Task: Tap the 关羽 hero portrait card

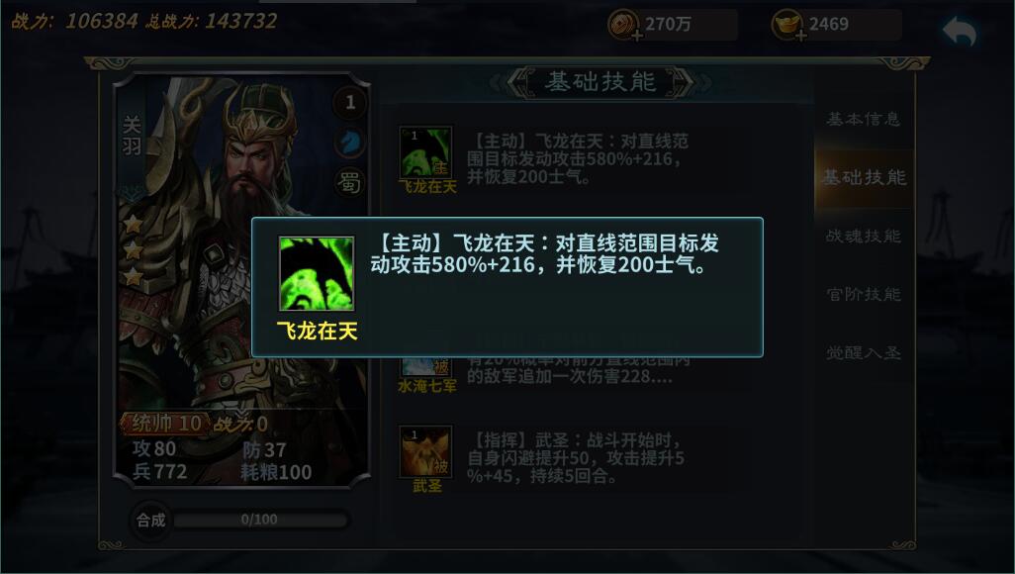Action: [x=242, y=278]
